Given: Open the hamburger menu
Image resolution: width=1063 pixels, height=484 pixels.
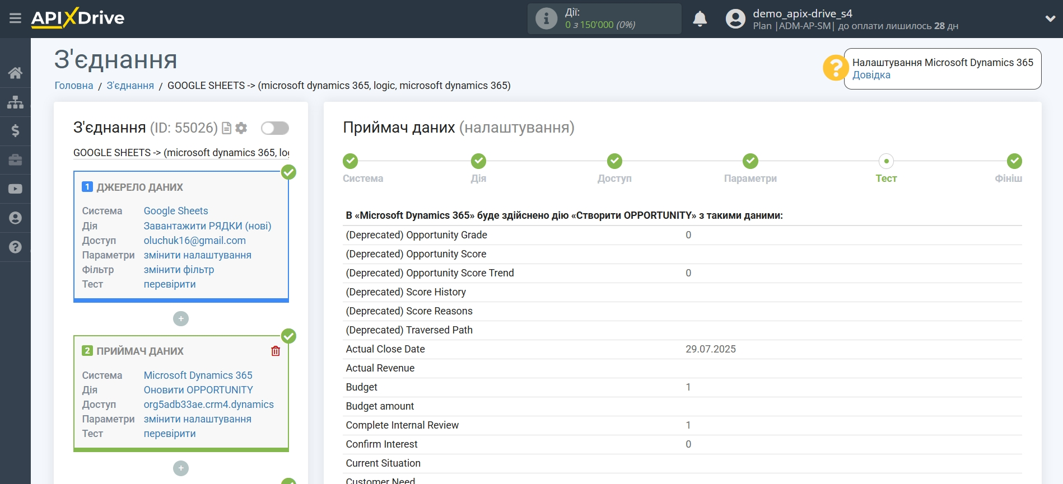Looking at the screenshot, I should 15,18.
